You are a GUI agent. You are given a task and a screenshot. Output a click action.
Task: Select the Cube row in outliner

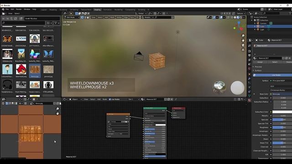(x=270, y=26)
